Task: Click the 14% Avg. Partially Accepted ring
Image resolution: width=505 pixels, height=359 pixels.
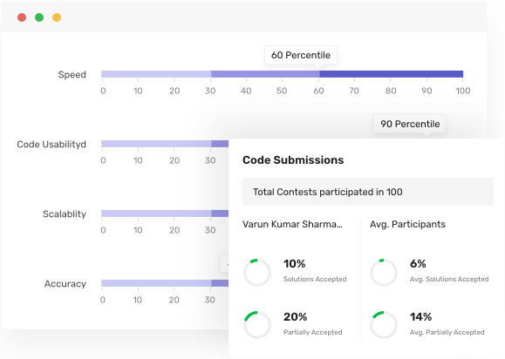Action: point(384,325)
